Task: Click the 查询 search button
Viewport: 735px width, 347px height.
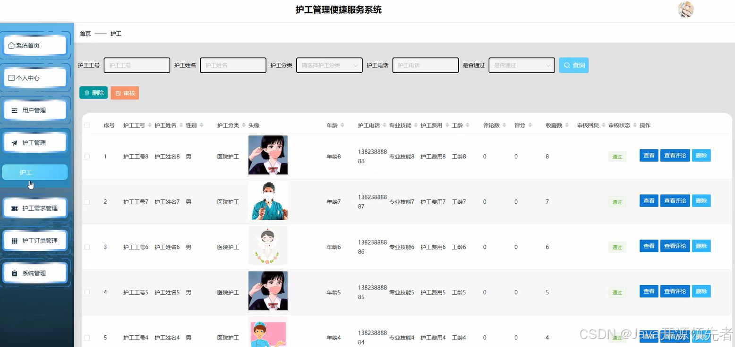Action: pos(573,66)
